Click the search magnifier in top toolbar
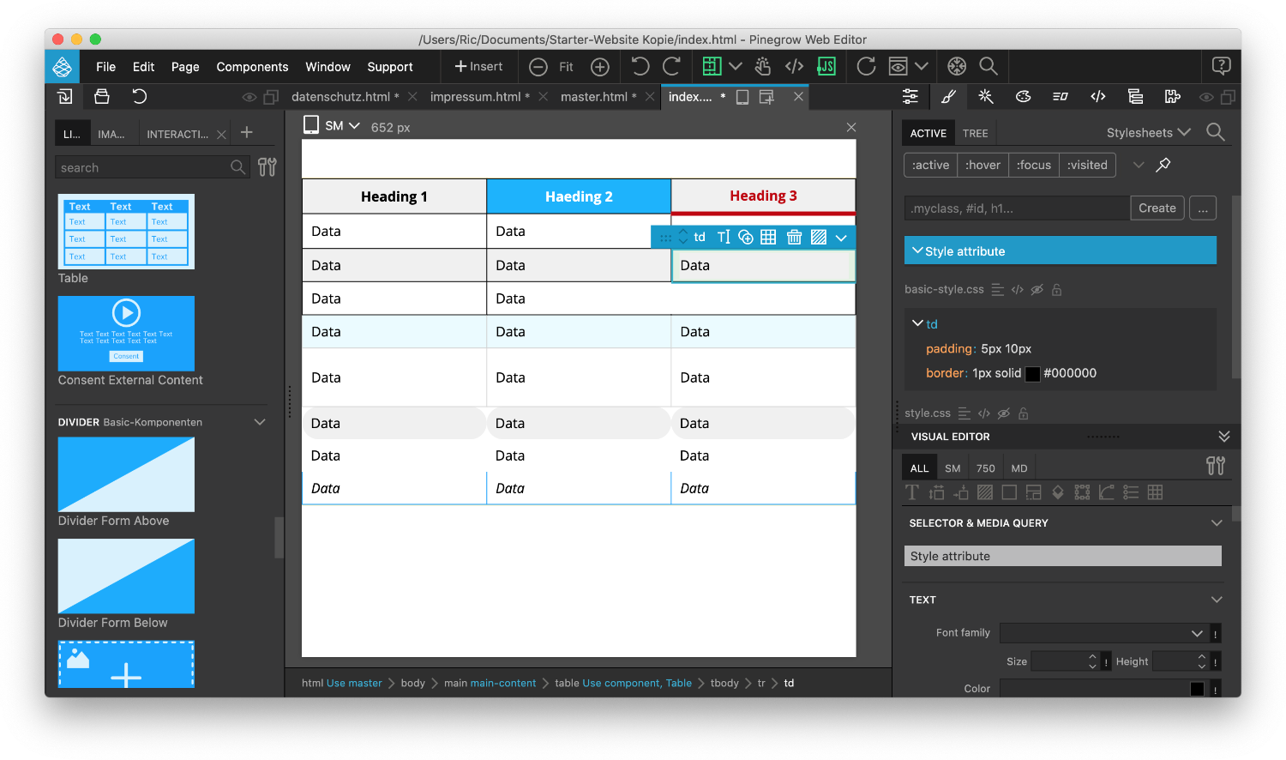This screenshot has height=760, width=1286. point(989,66)
